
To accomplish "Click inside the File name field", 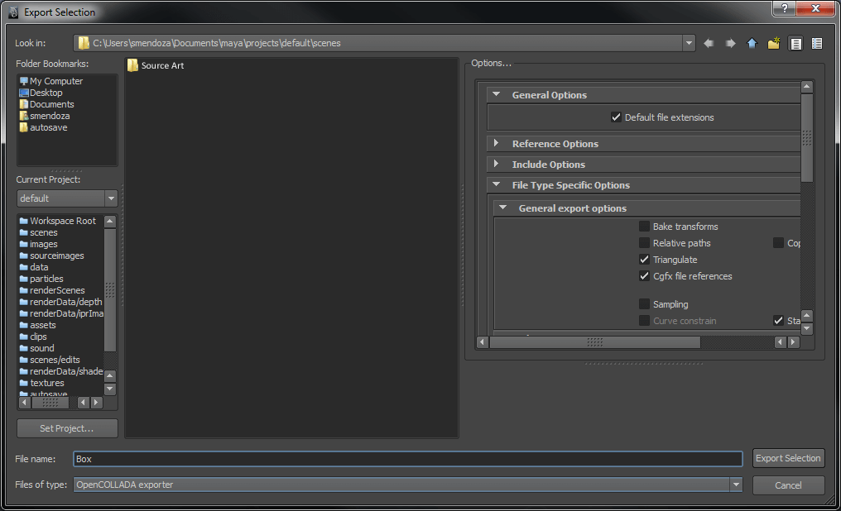I will pos(406,457).
